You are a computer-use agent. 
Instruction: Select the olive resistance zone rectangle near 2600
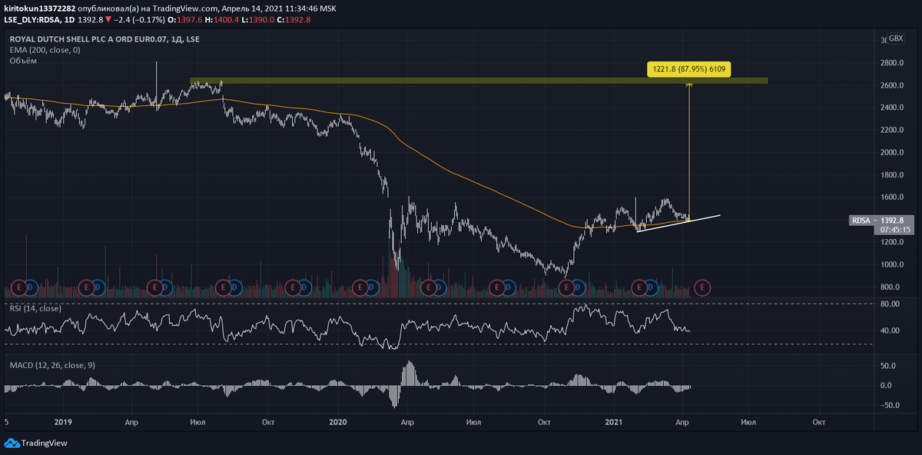tap(479, 81)
